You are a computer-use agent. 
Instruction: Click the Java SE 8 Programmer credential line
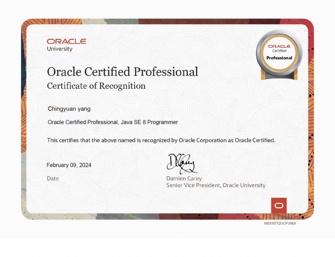(x=113, y=122)
